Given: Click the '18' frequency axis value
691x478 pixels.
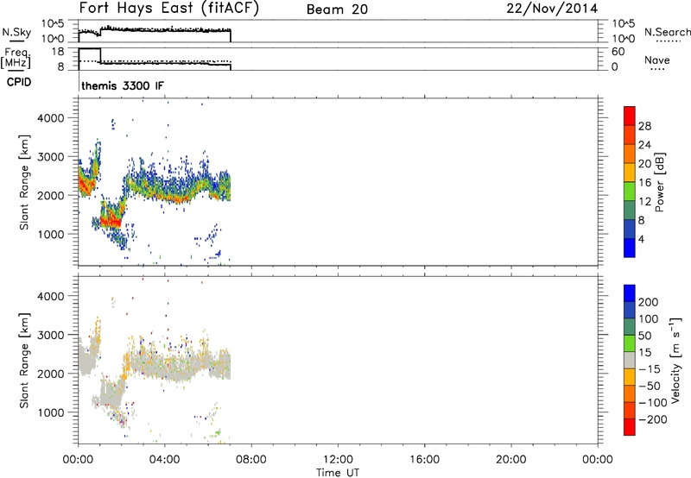Looking at the screenshot, I should coord(58,52).
